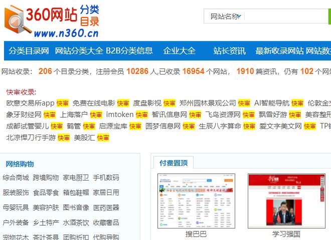
Task: Select 企业大全 in navigation bar
Action: [x=179, y=50]
